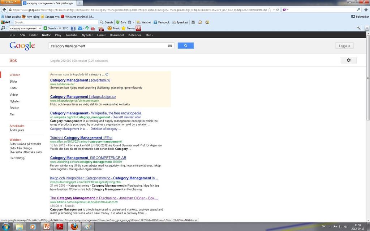Click the AVG toolbar Search magnifier button
The height and width of the screenshot is (231, 370).
106,22
